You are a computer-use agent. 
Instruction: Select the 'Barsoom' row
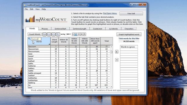coord(69,47)
